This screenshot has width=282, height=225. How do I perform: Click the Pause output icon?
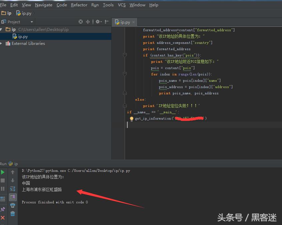pyautogui.click(x=3, y=189)
